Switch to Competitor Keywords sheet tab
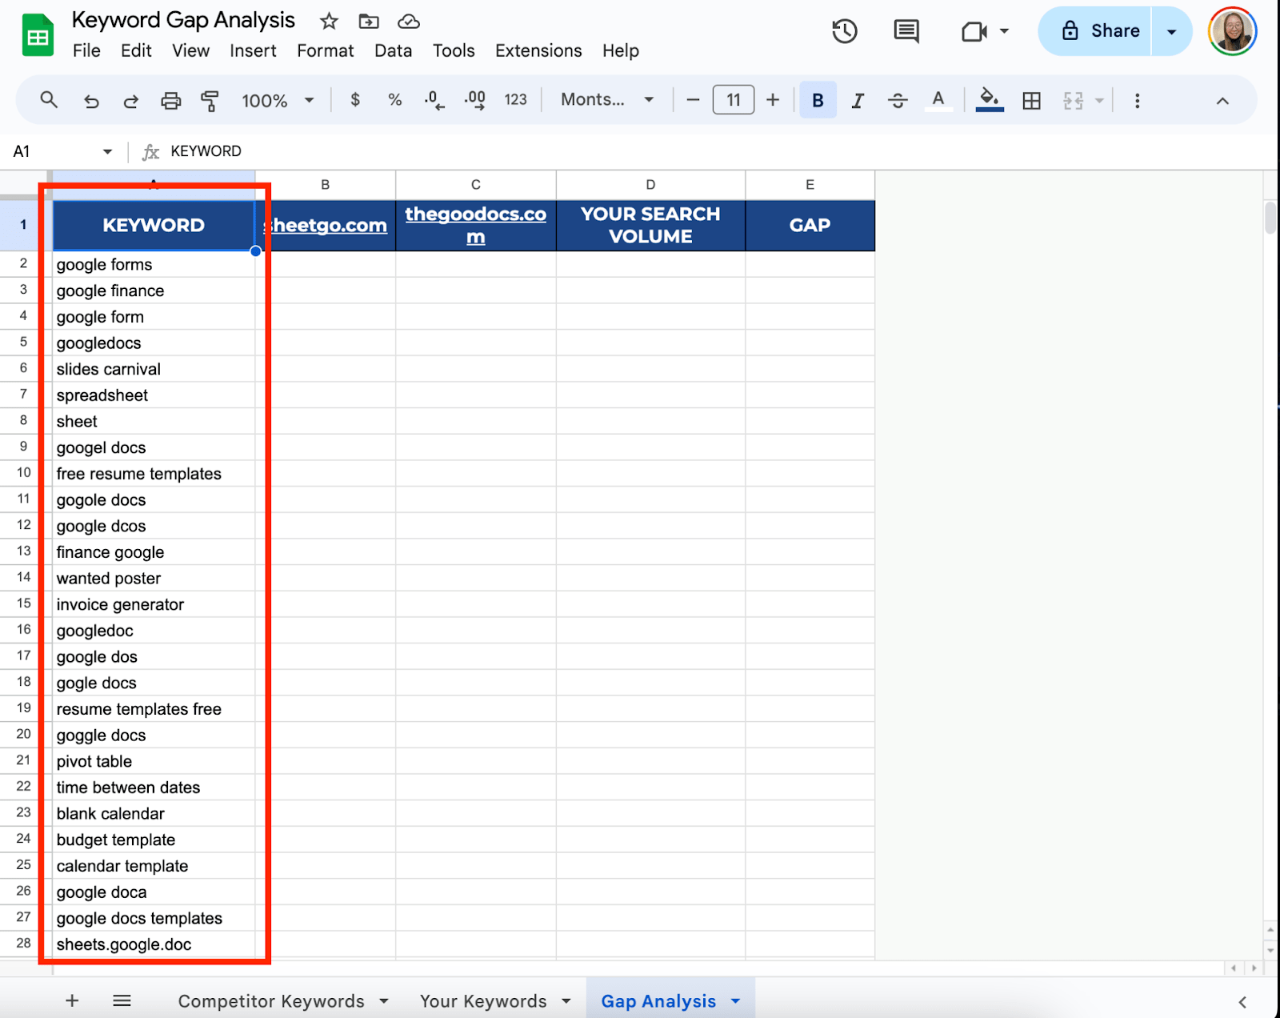The width and height of the screenshot is (1280, 1018). (270, 1001)
